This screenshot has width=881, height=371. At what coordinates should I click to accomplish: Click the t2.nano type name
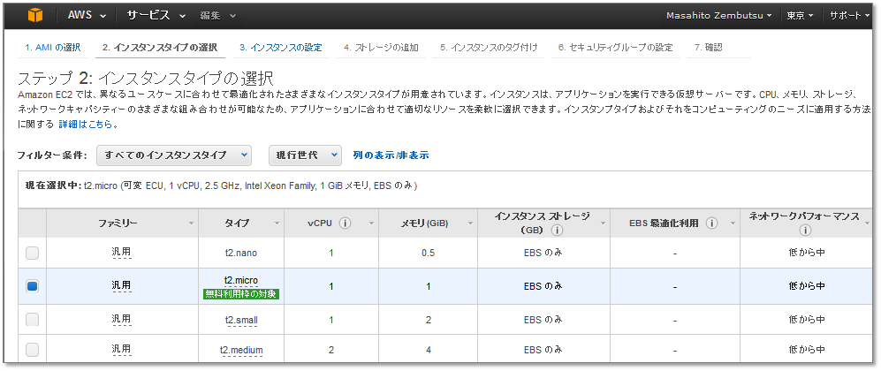click(x=241, y=254)
